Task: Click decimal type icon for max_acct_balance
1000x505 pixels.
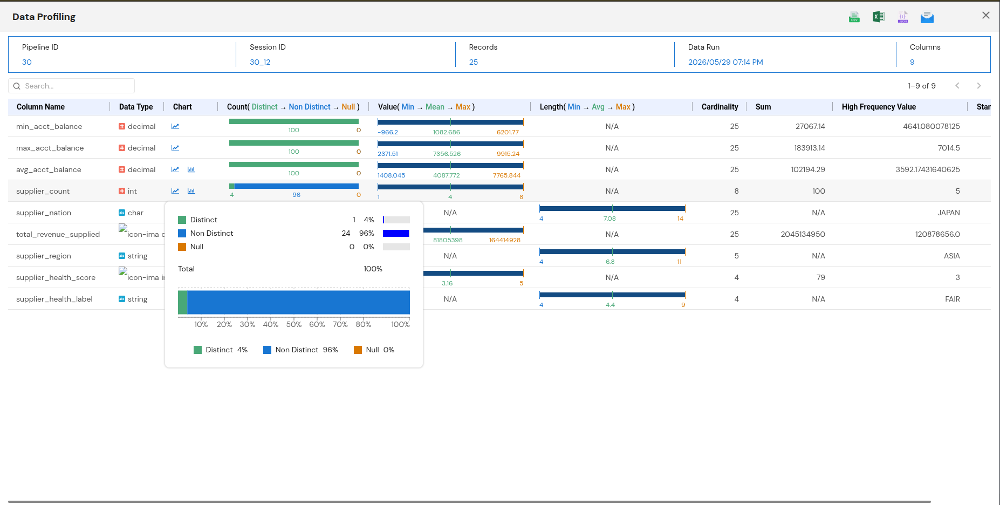Action: [122, 148]
